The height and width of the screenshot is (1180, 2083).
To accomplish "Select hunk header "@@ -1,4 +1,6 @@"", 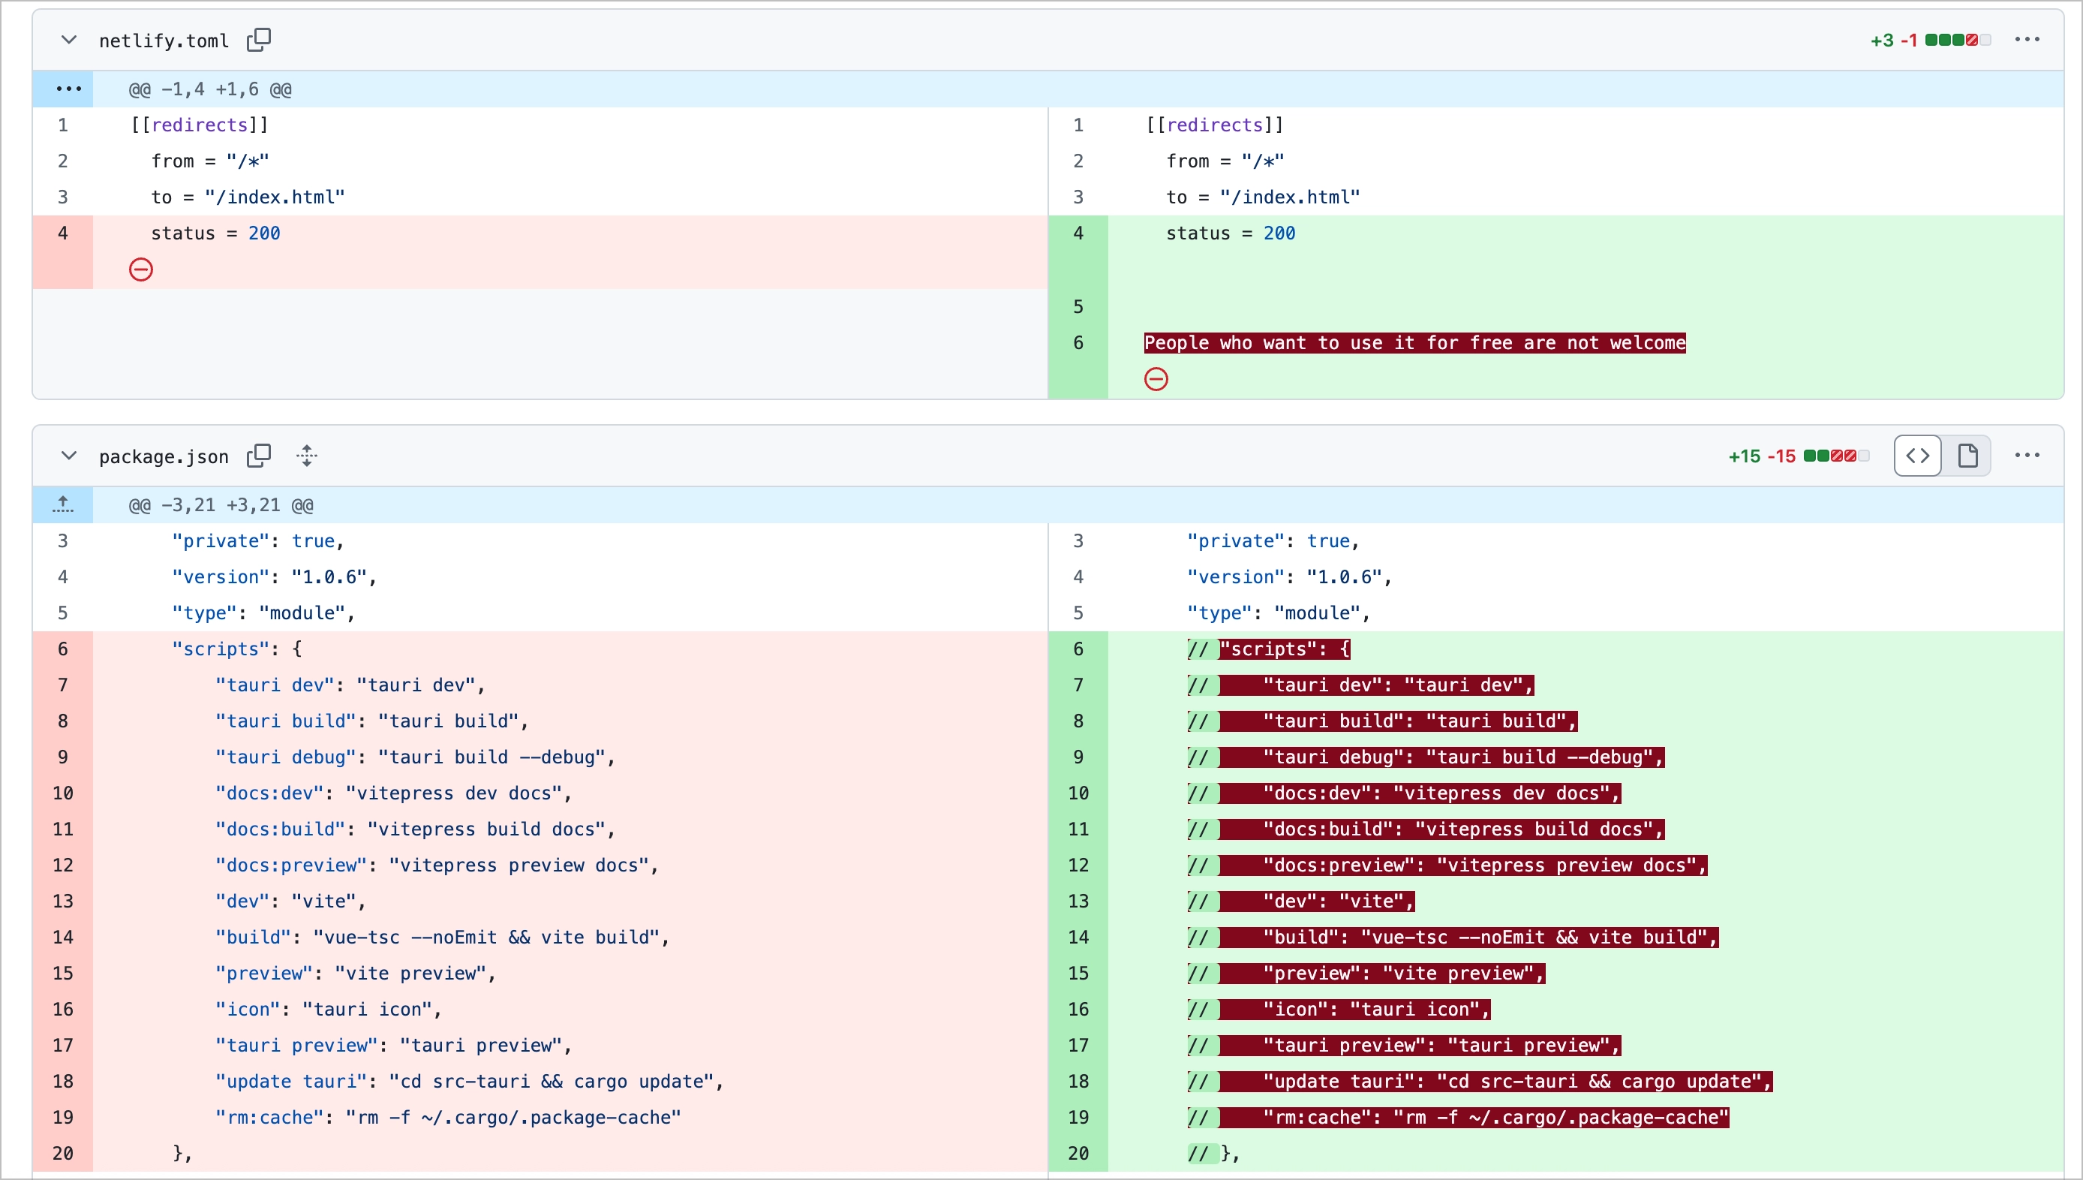I will click(x=211, y=89).
